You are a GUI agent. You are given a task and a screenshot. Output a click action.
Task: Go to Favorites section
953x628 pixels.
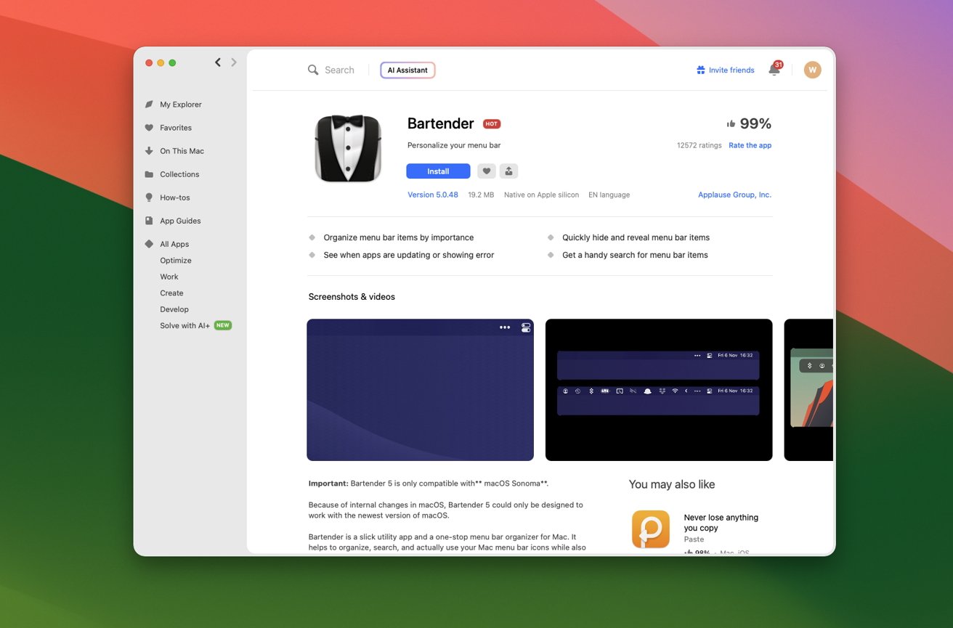(176, 128)
